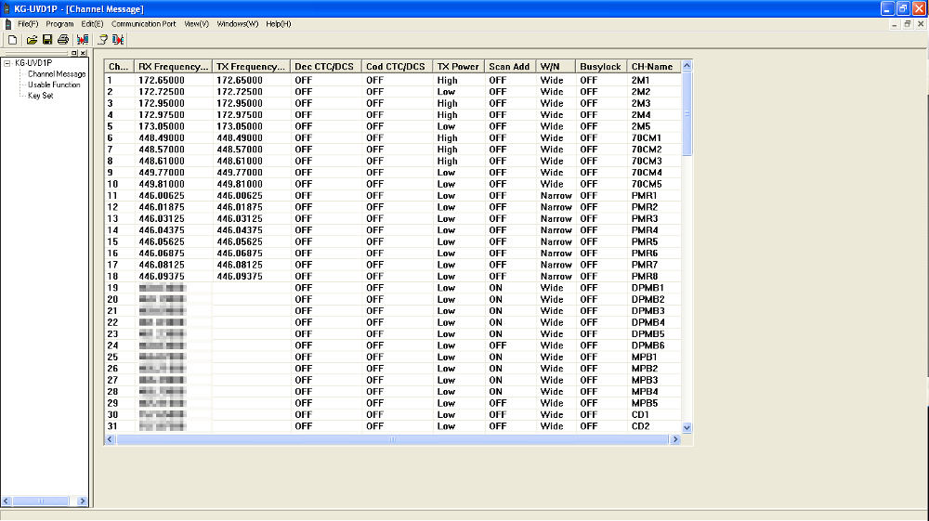
Task: Open a file using the folder icon
Action: tap(32, 40)
